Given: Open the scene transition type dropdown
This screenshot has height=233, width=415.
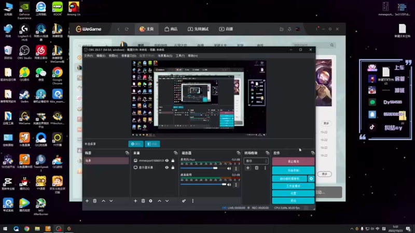Looking at the screenshot, I should pos(256,161).
